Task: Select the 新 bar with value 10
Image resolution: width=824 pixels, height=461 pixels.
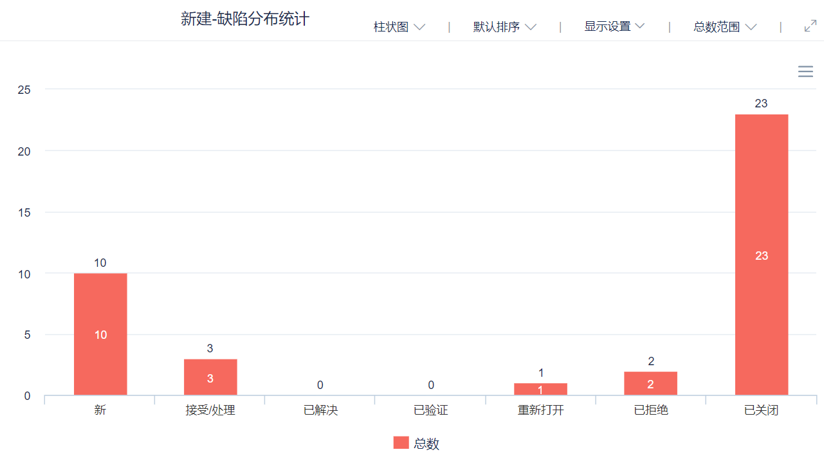Action: pyautogui.click(x=100, y=334)
